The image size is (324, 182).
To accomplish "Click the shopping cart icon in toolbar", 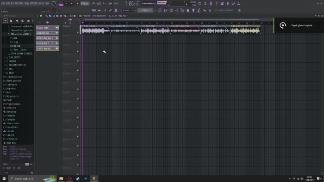I will click(210, 10).
